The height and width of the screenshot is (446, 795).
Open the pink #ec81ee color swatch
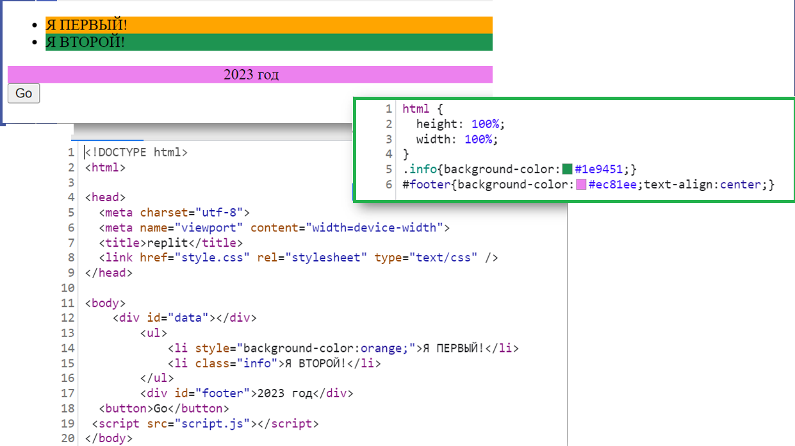(581, 185)
